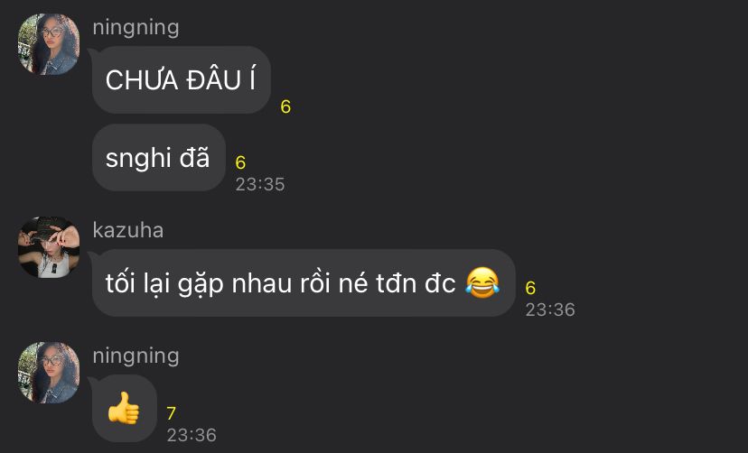Open ningning's avatar beside CHƯA ĐÂU Í message
Viewport: 748px width, 453px height.
pos(49,44)
